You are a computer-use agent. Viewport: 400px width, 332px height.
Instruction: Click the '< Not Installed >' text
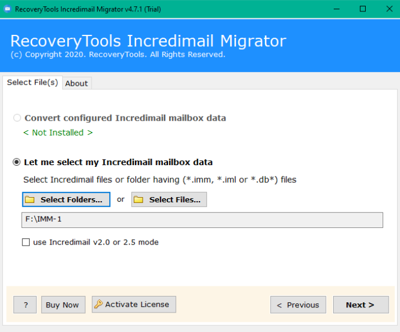point(58,133)
